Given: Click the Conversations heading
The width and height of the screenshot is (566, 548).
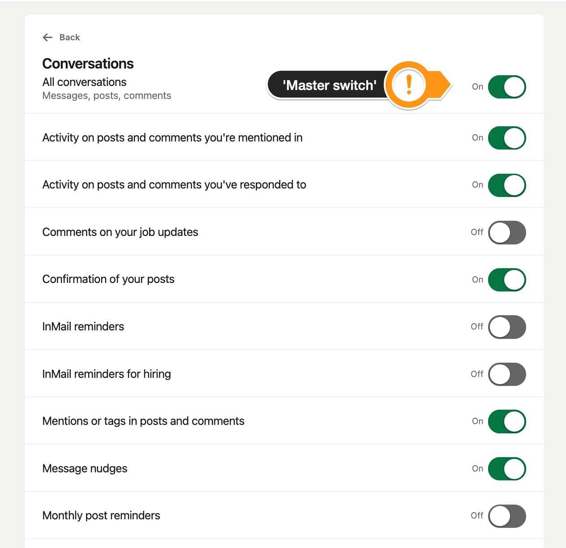Looking at the screenshot, I should click(x=88, y=64).
